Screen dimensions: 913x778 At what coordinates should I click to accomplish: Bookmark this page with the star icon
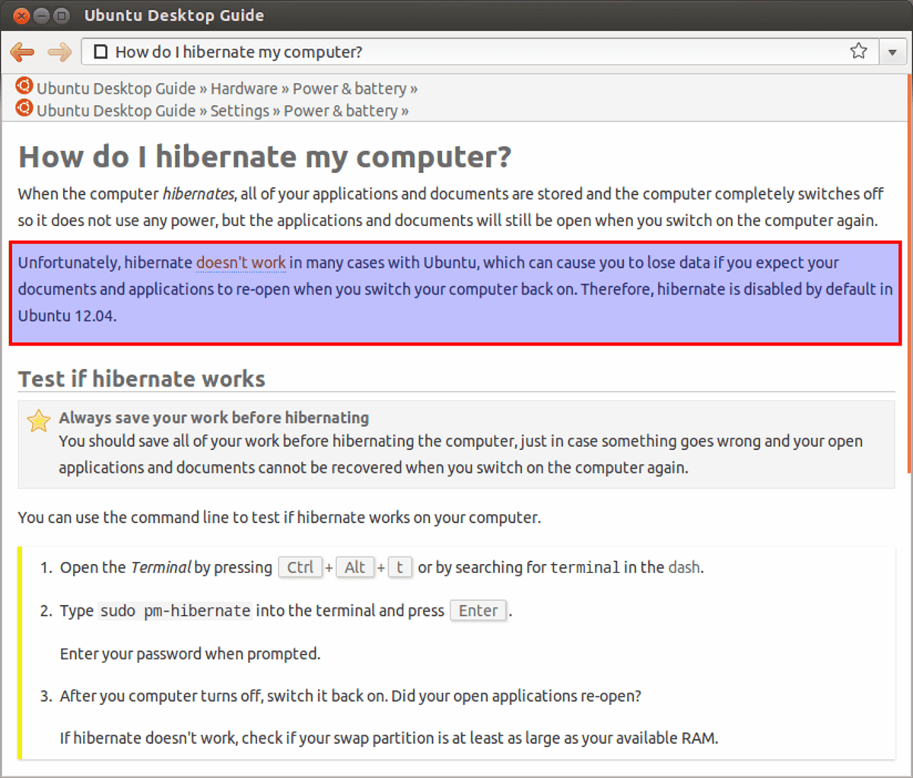[x=858, y=51]
